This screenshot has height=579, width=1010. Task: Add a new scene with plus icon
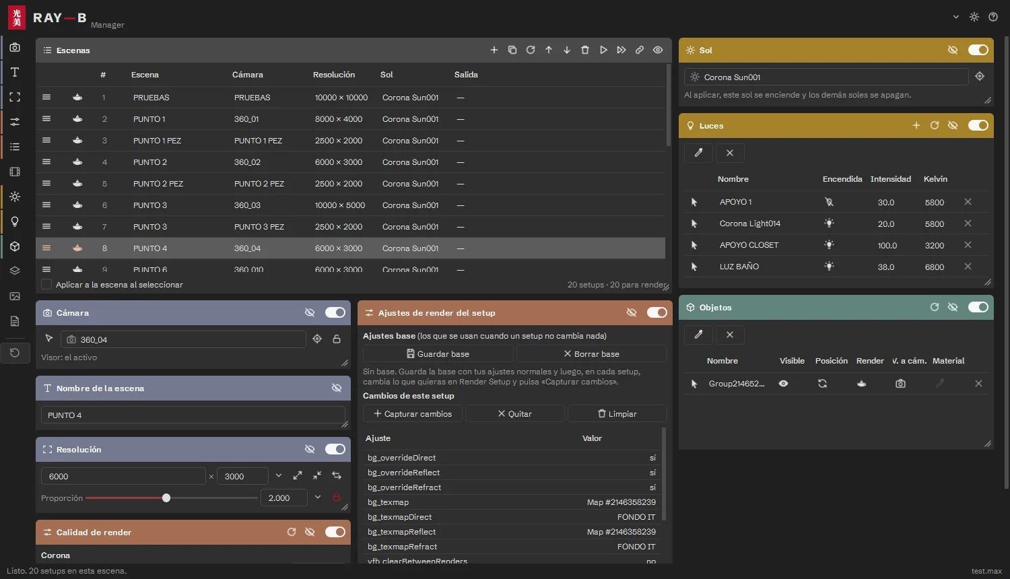(494, 50)
